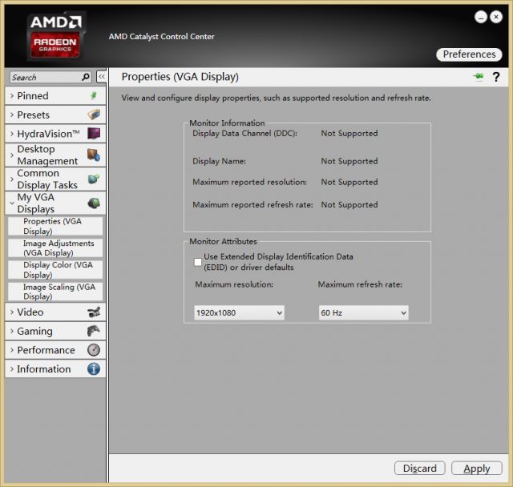Expand the Performance section chevron

tap(12, 350)
